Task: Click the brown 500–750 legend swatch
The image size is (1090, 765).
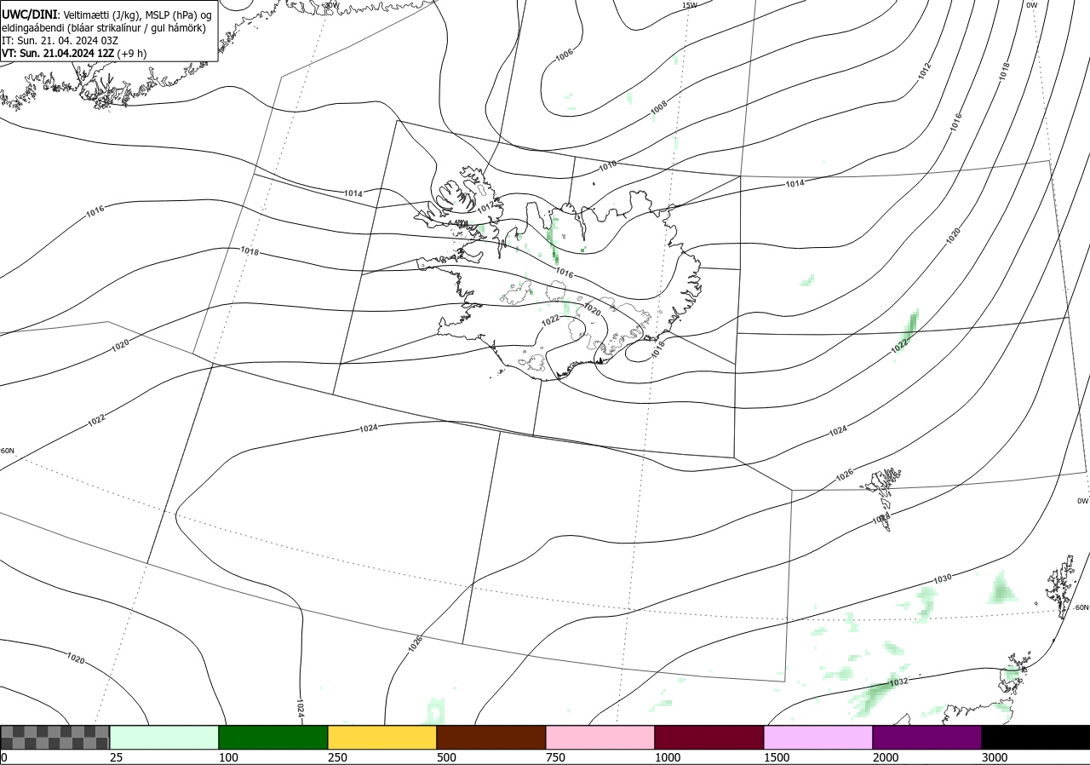Action: (491, 737)
